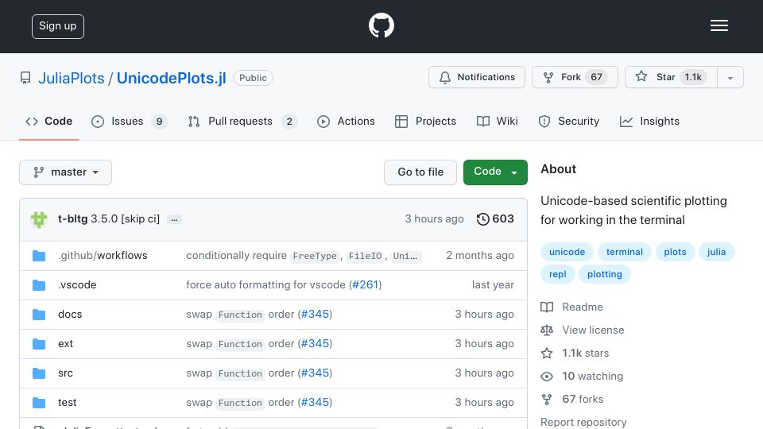Open the docs folder
Screen dimensions: 763x429
point(70,315)
